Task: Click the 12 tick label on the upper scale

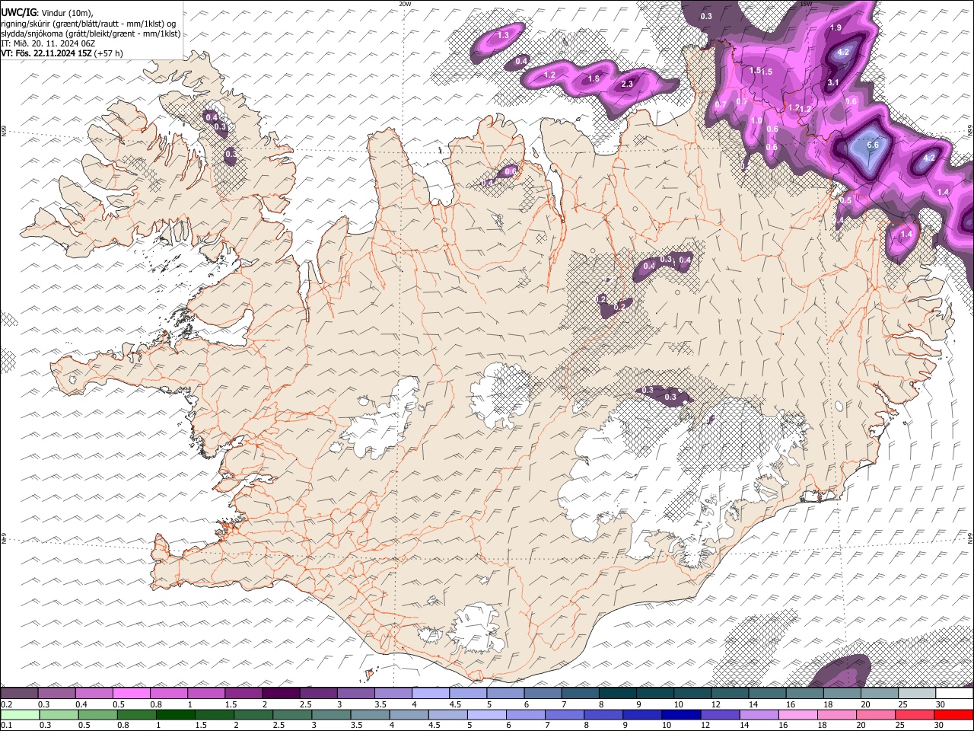Action: click(715, 704)
